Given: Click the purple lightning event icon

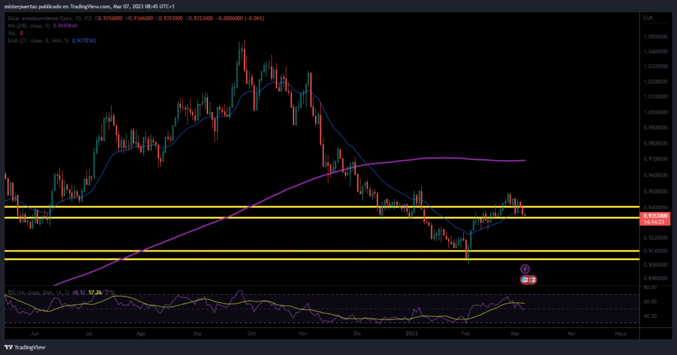Looking at the screenshot, I should (x=525, y=269).
